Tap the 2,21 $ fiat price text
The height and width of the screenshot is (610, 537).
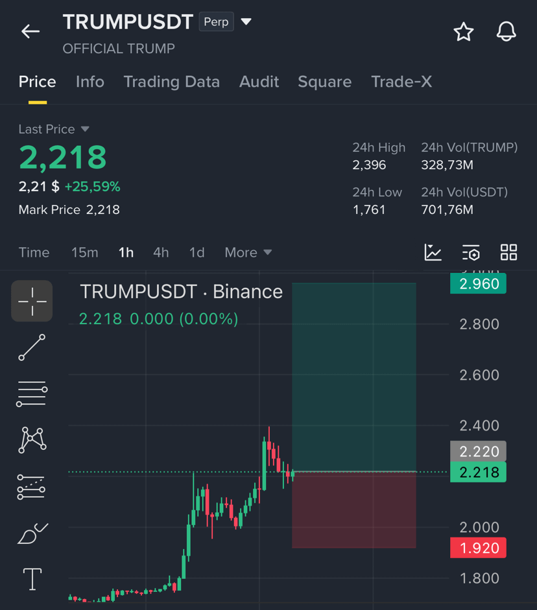click(39, 186)
